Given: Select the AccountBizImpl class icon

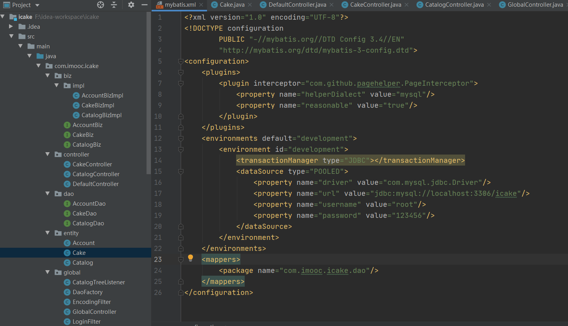Looking at the screenshot, I should coord(76,96).
